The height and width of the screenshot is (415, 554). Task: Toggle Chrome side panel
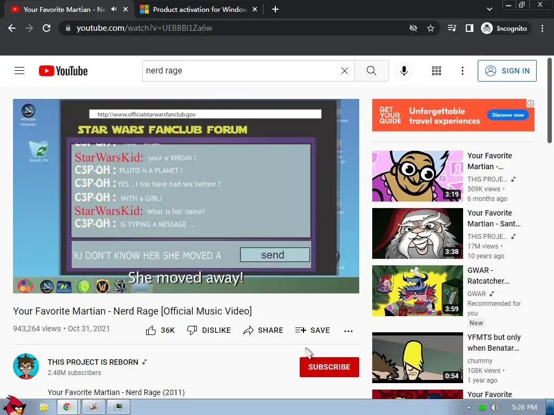pos(469,28)
